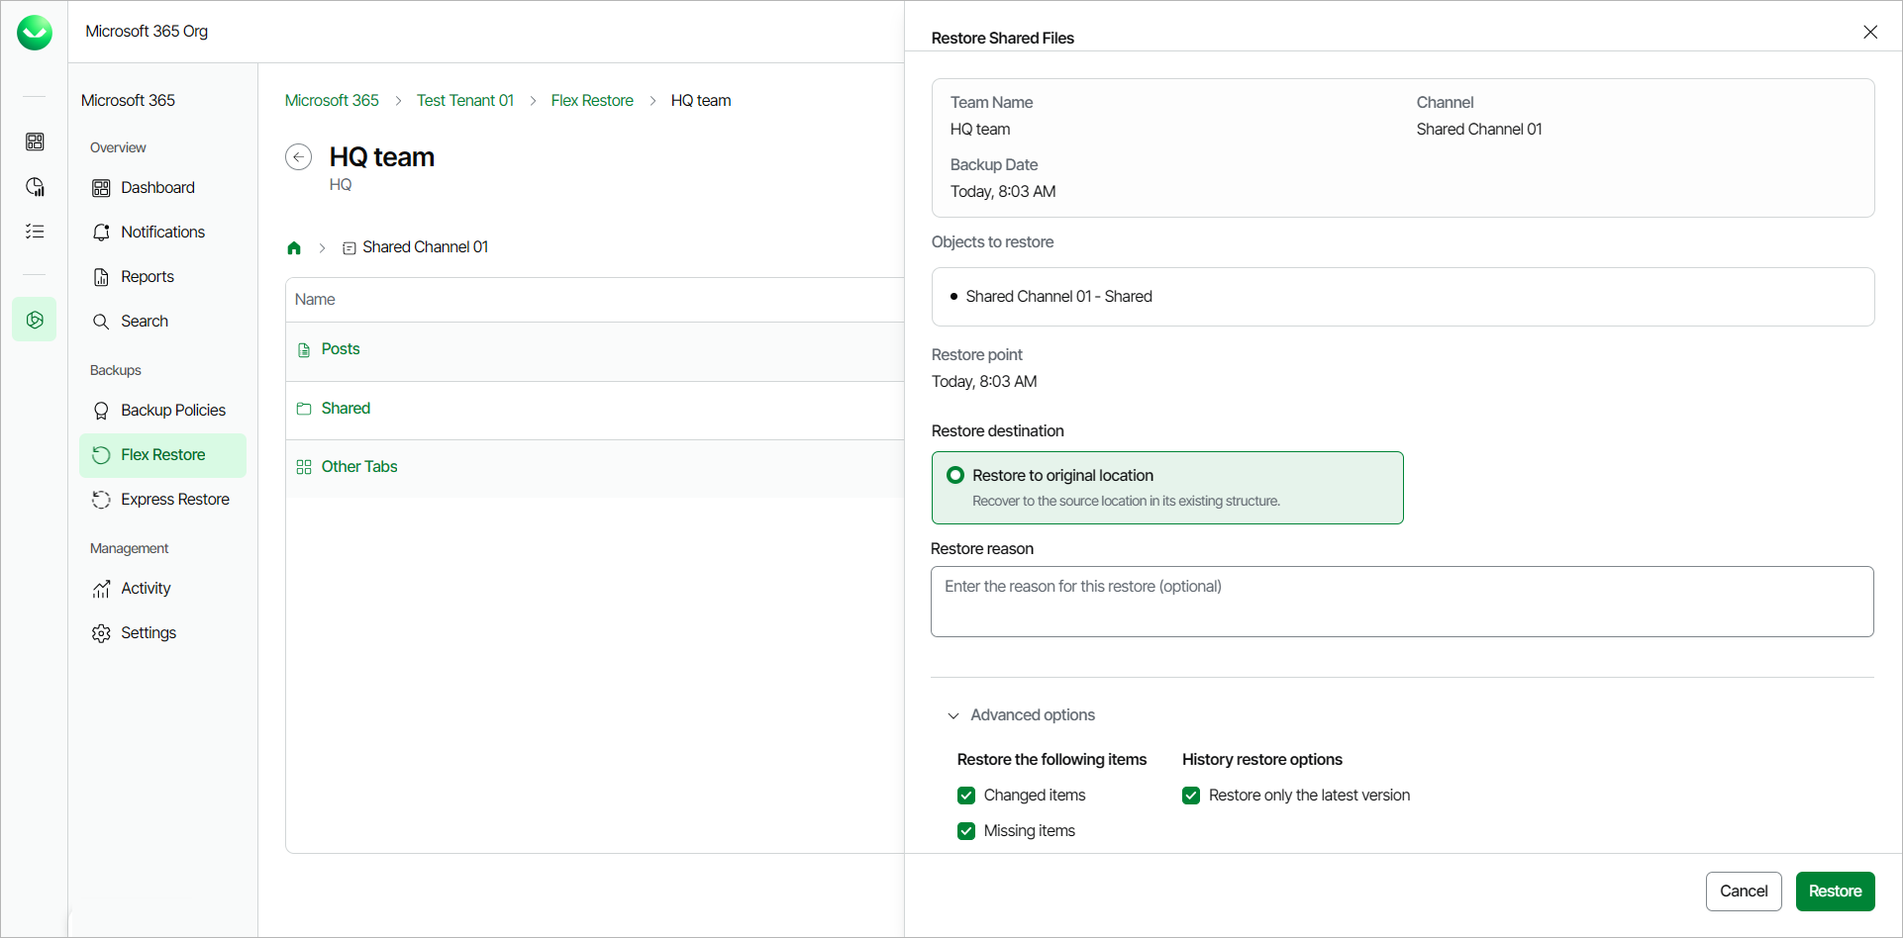The height and width of the screenshot is (938, 1903).
Task: Click the Restore button
Action: pos(1835,891)
